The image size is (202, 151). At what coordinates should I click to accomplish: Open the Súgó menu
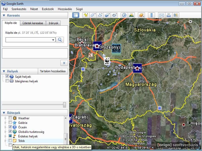[79, 9]
